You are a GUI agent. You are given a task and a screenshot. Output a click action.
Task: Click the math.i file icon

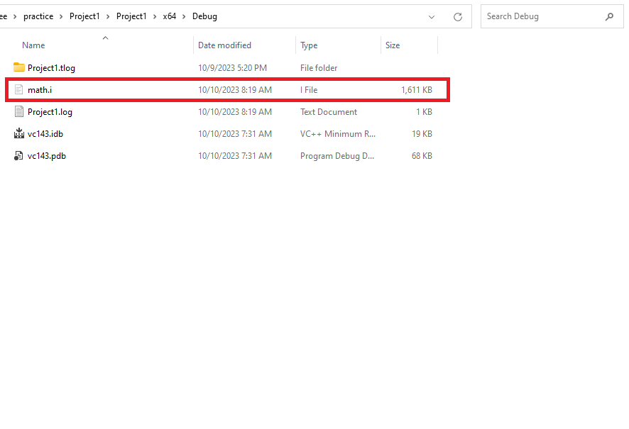click(19, 90)
